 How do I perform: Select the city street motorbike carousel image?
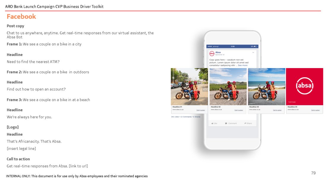189,87
